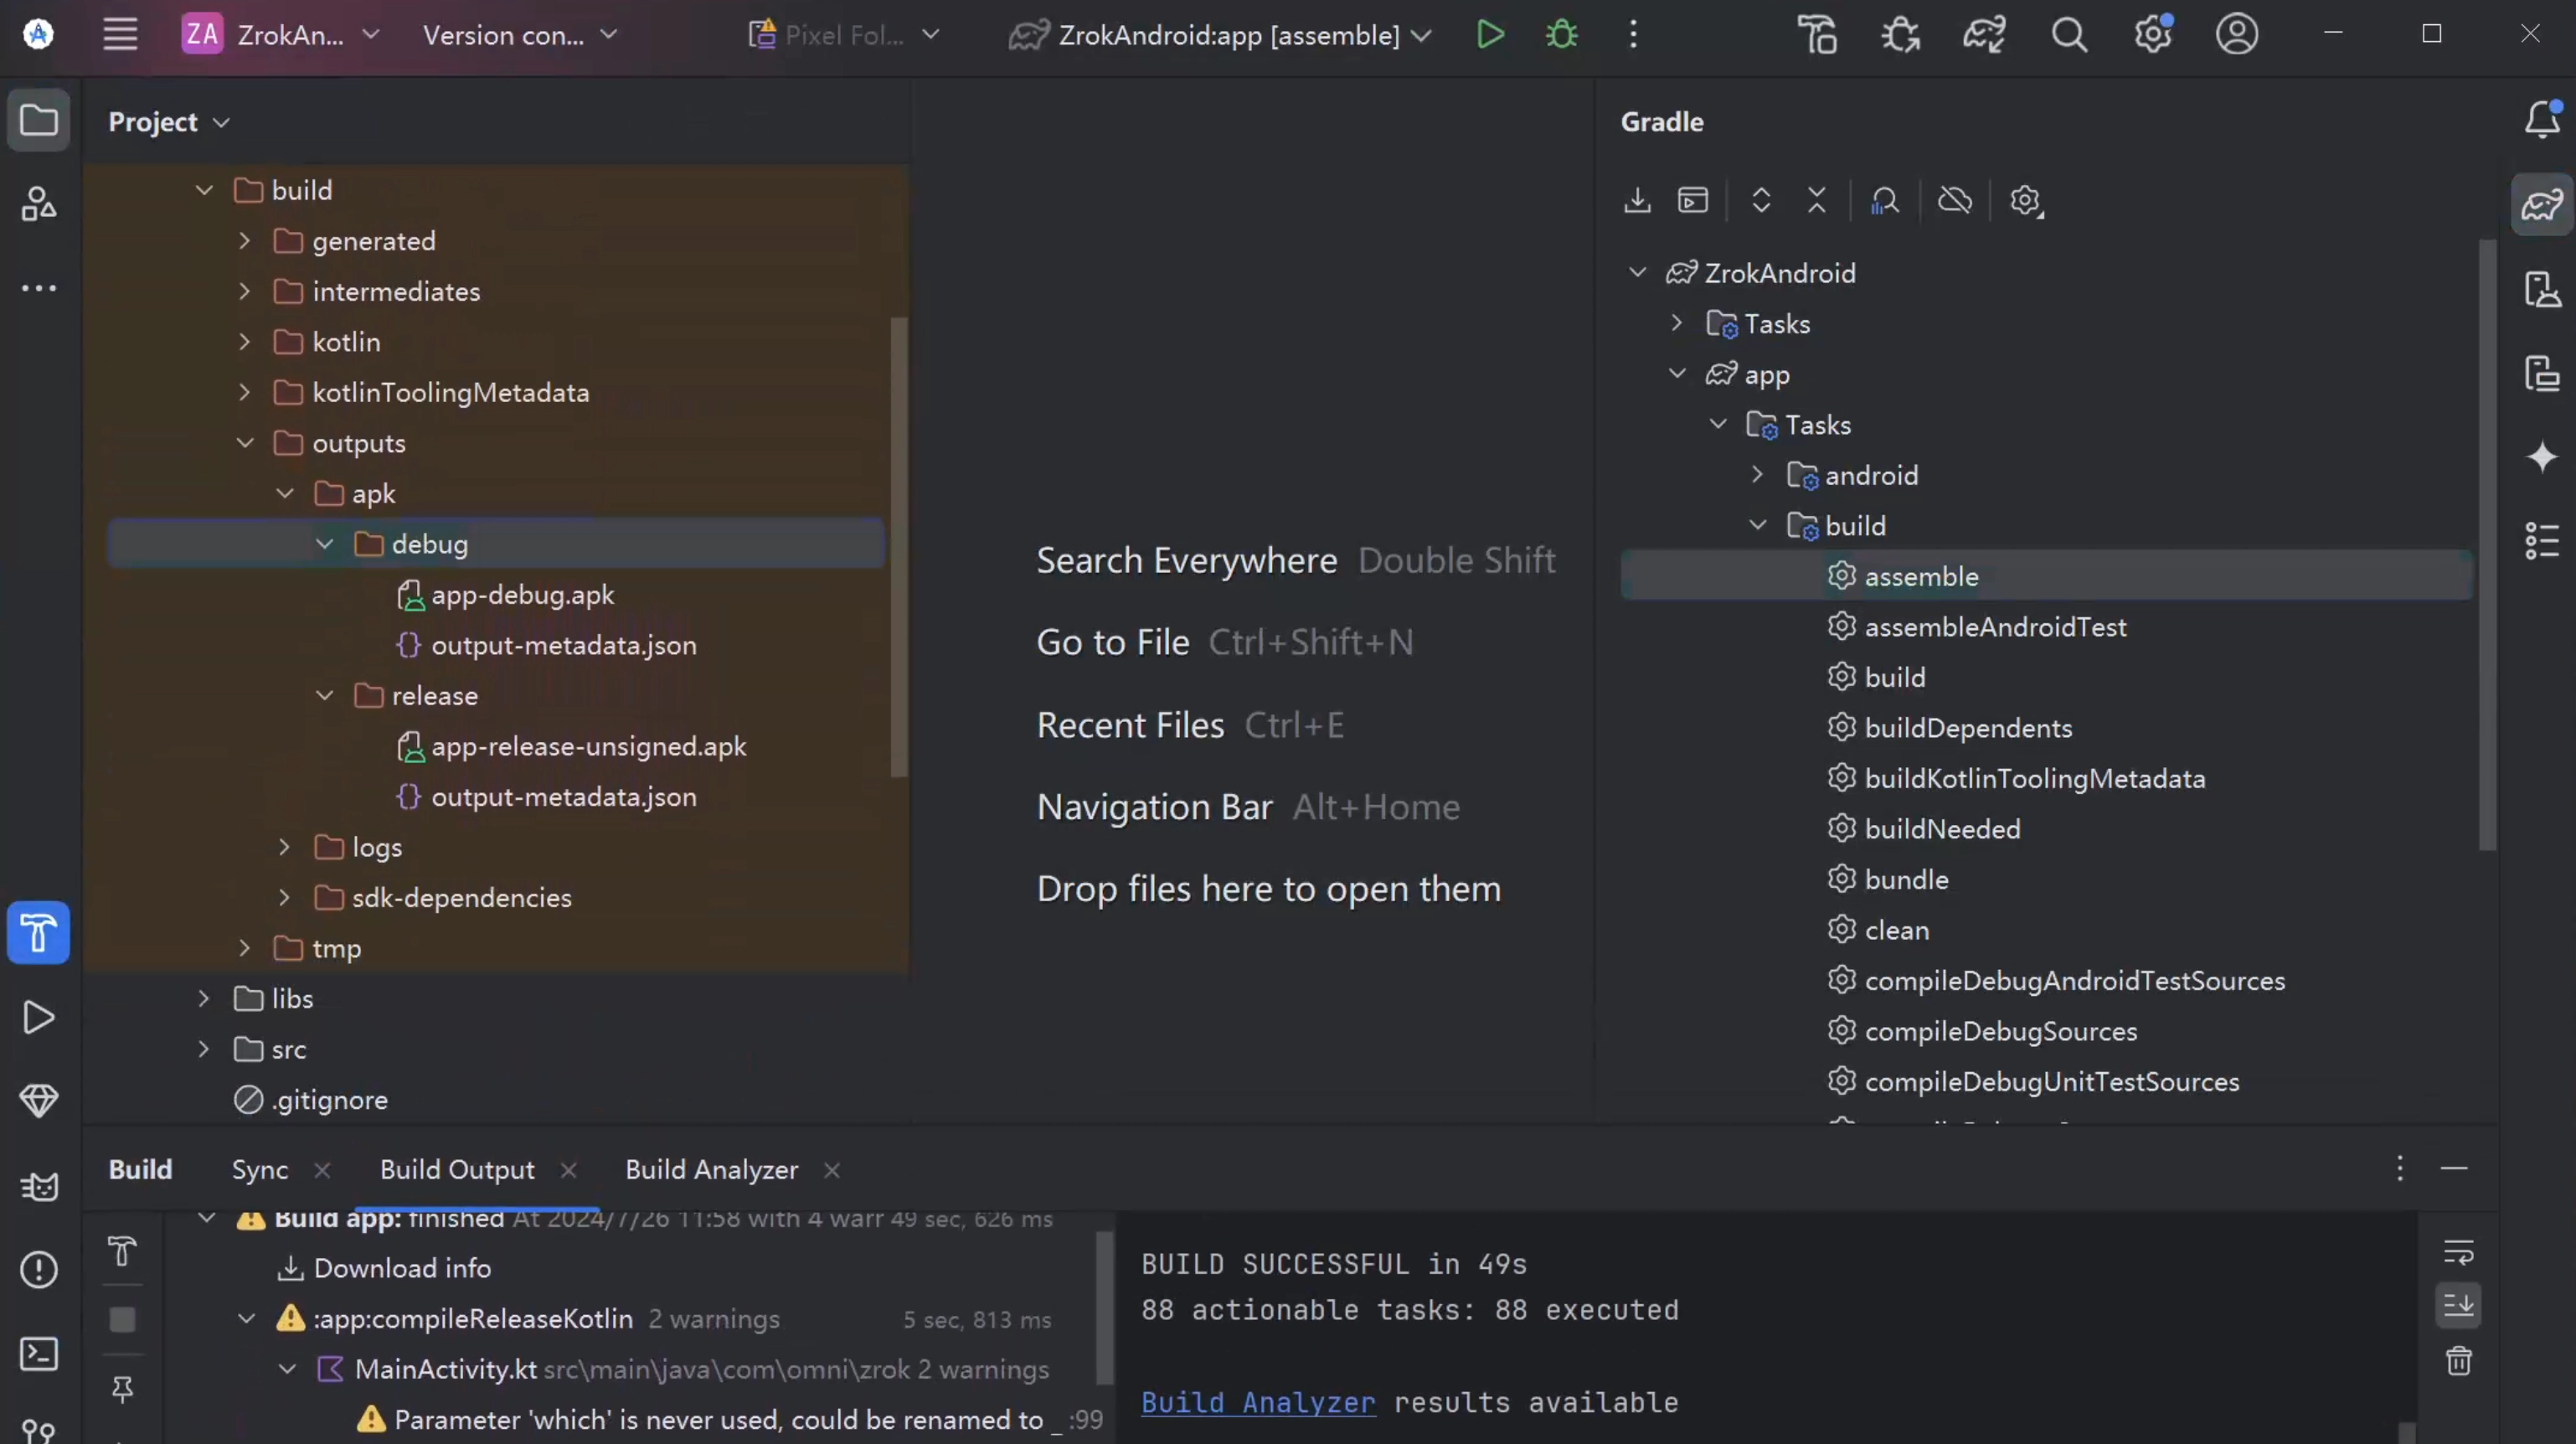Click the Build Analyzer results link
Screen dimensions: 2576x1444
tap(1256, 1401)
